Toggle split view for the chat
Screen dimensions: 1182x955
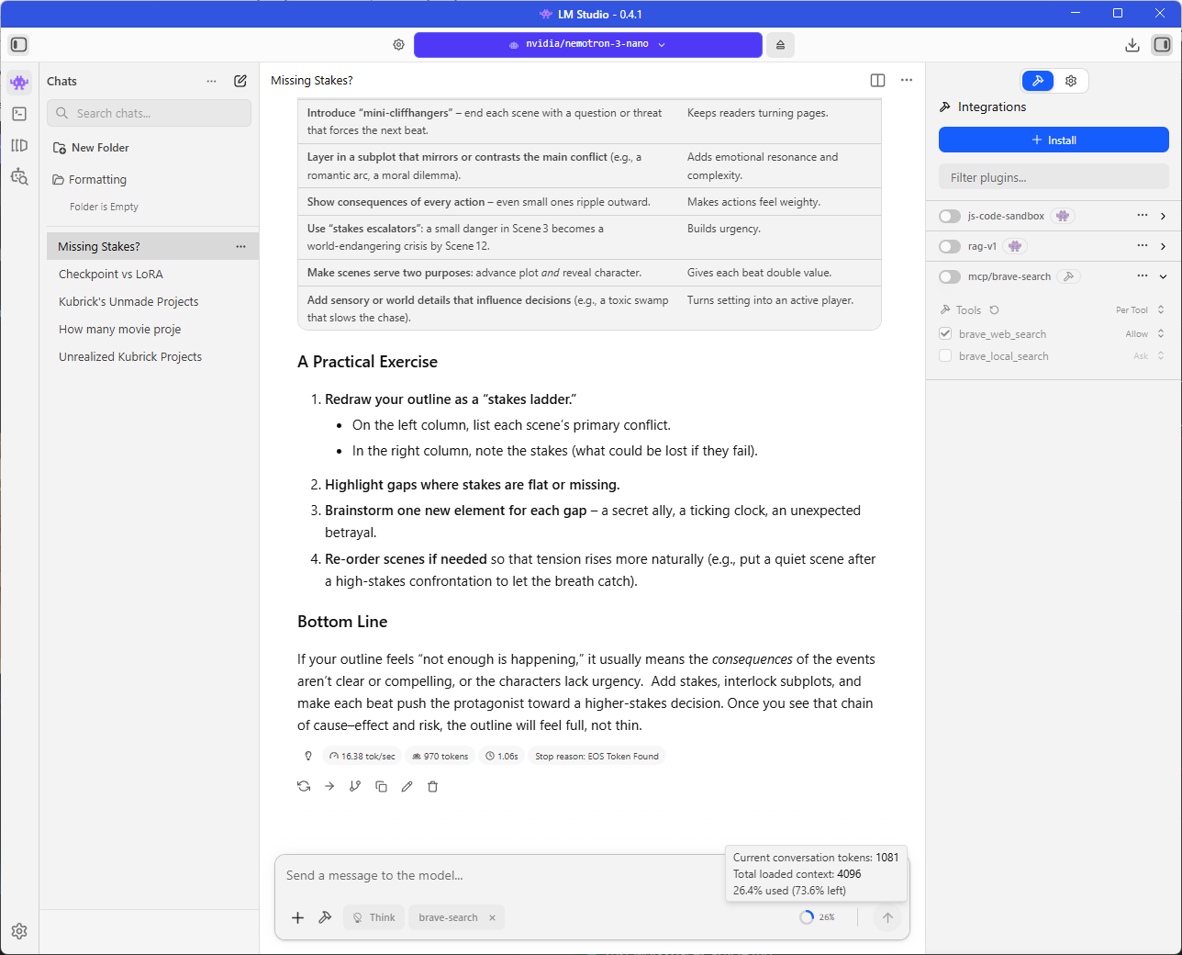[x=877, y=81]
